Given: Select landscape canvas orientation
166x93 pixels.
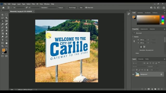Looking at the screenshot, I should coord(144,47).
